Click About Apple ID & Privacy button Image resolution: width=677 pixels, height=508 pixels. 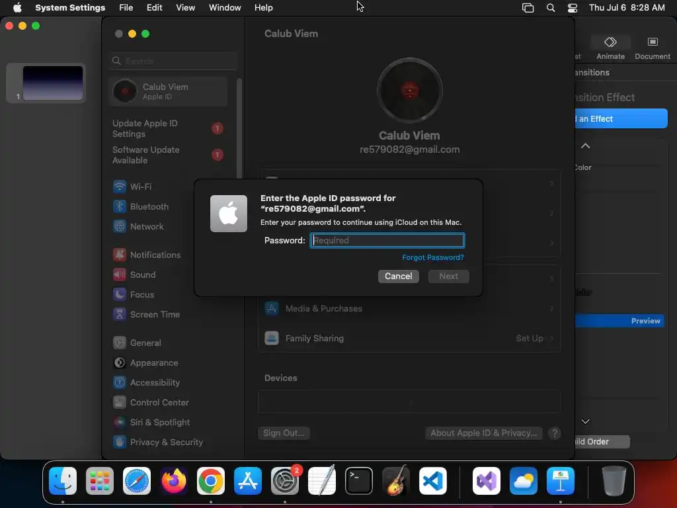[483, 433]
